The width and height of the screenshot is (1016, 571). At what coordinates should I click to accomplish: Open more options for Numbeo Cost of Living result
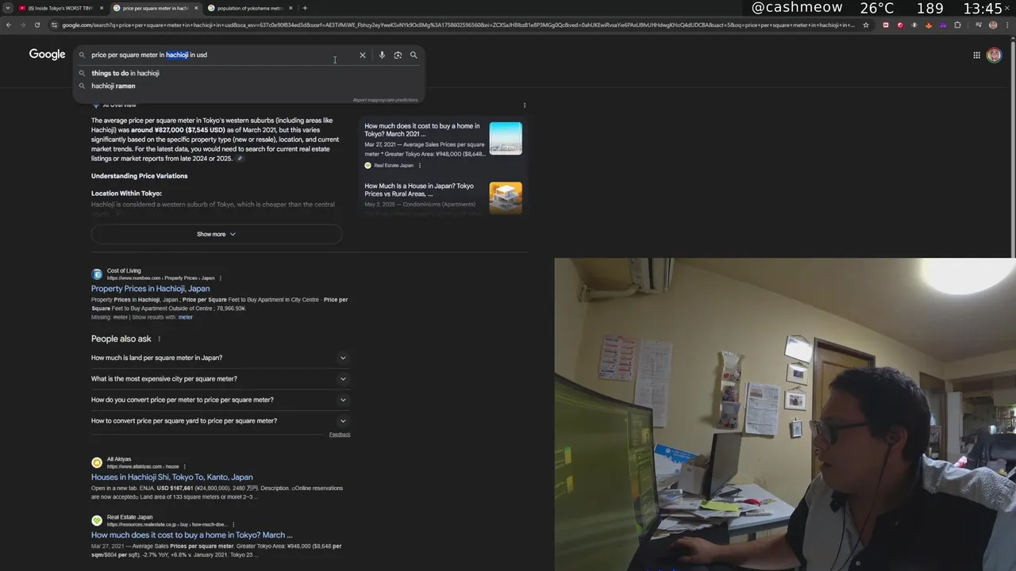coord(220,278)
